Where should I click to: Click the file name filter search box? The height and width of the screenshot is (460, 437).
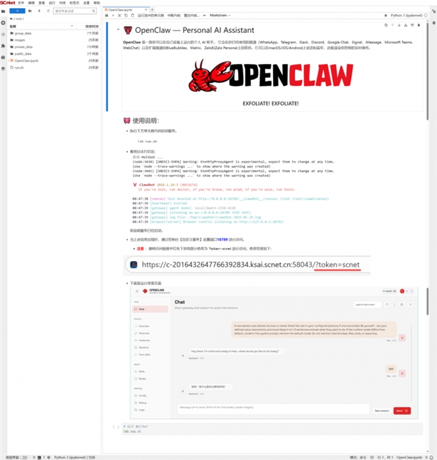(75, 11)
